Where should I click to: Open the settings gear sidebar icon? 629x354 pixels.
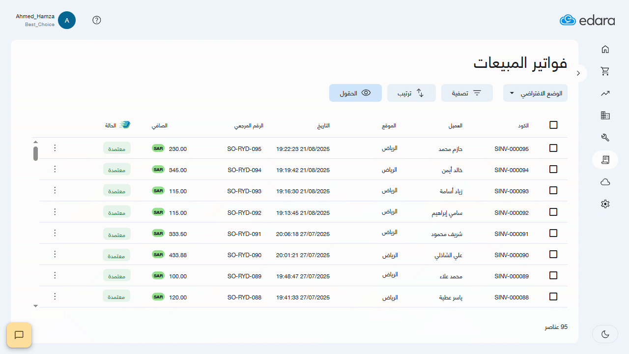(605, 204)
